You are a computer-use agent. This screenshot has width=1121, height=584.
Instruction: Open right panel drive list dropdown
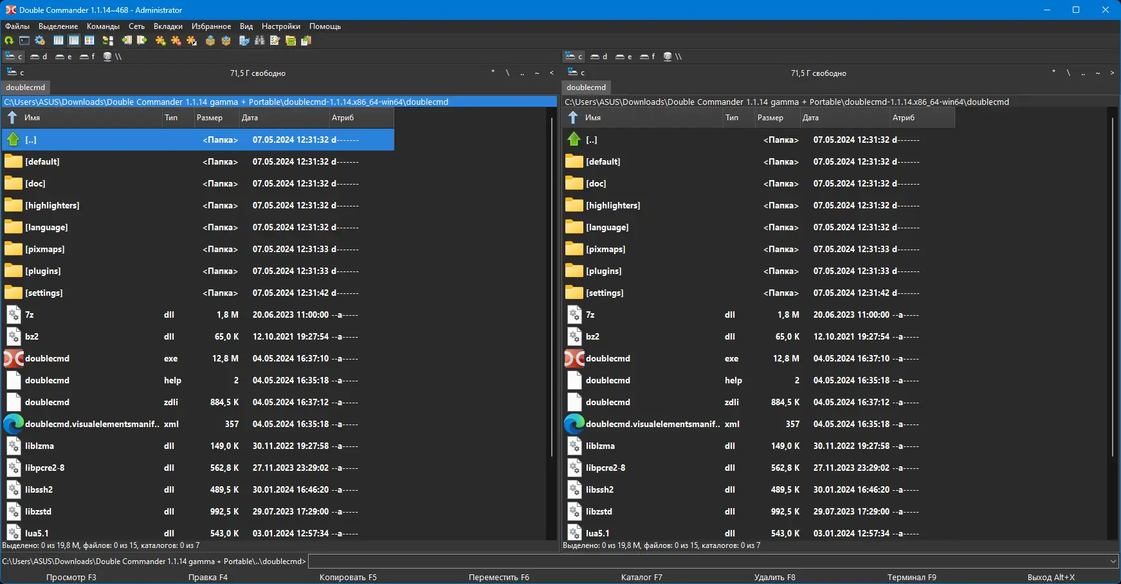[x=576, y=73]
